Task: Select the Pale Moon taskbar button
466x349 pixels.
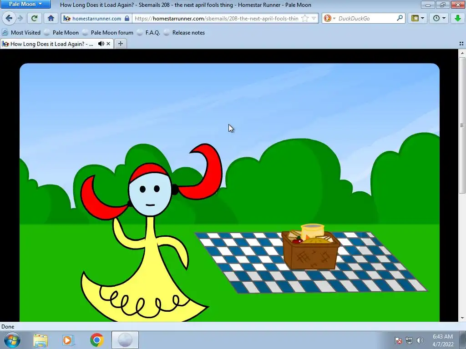Action: [125, 340]
